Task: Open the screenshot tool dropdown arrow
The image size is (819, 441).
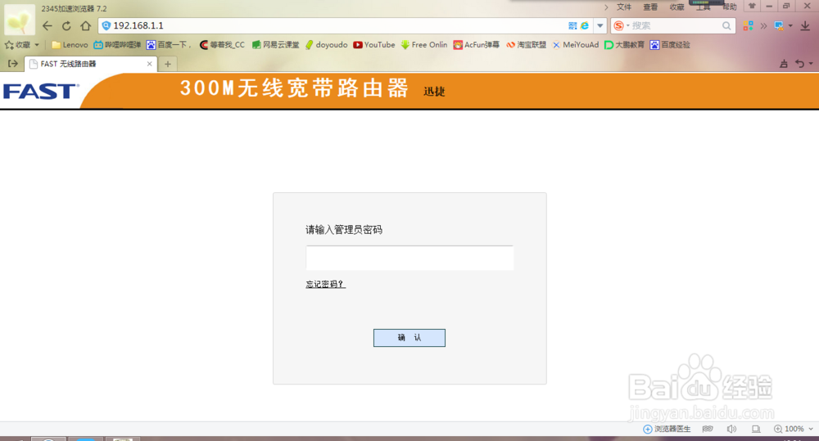Action: point(790,25)
